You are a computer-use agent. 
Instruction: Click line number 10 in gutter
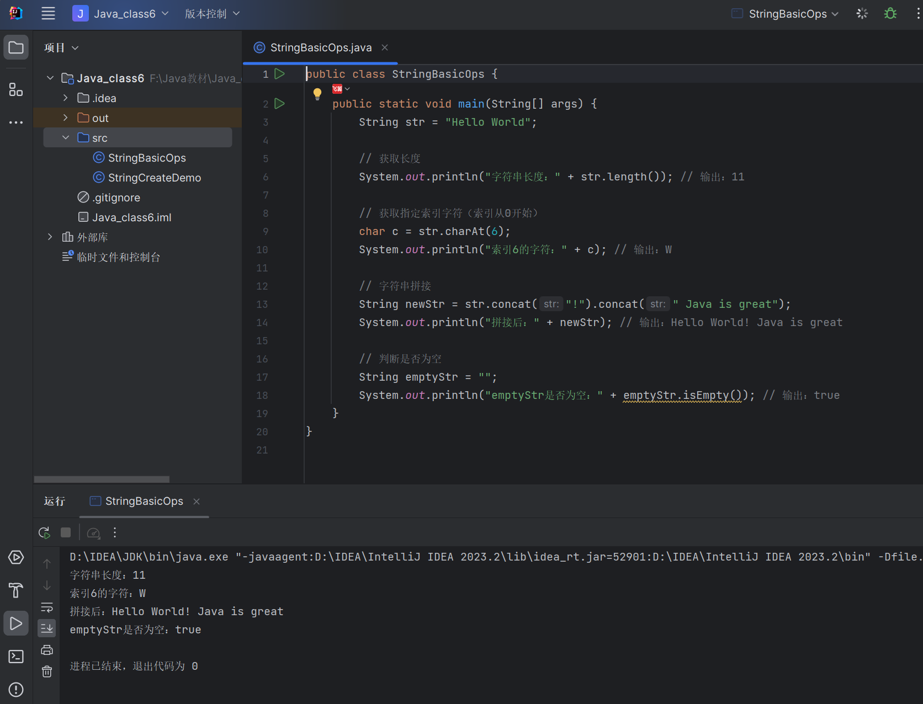[262, 250]
